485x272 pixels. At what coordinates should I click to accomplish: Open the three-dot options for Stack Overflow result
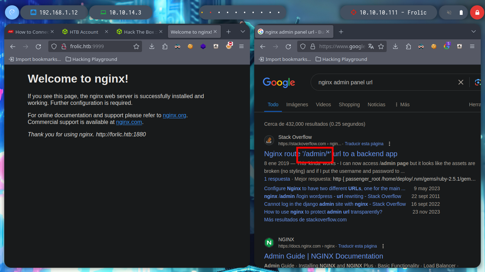(389, 144)
